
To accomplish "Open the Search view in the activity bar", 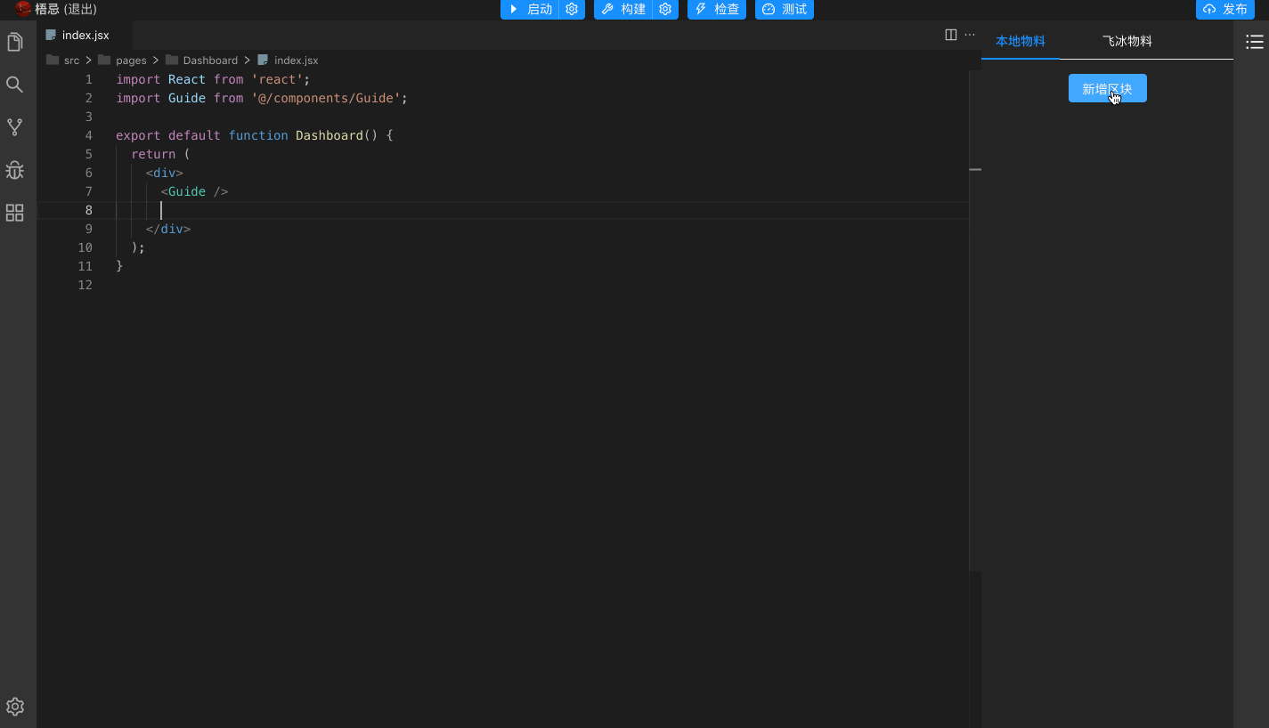I will (15, 85).
